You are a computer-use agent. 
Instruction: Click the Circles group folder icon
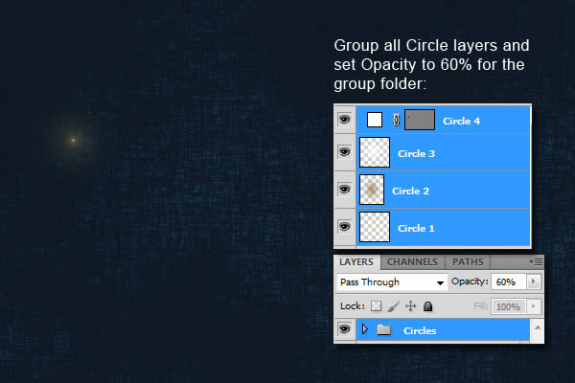(x=383, y=330)
